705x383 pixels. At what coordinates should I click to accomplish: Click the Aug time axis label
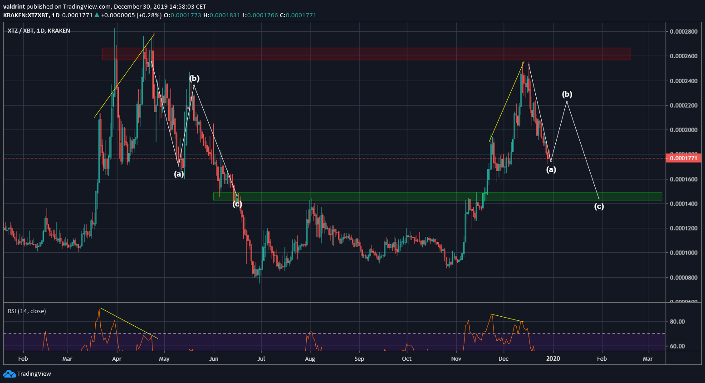[310, 359]
